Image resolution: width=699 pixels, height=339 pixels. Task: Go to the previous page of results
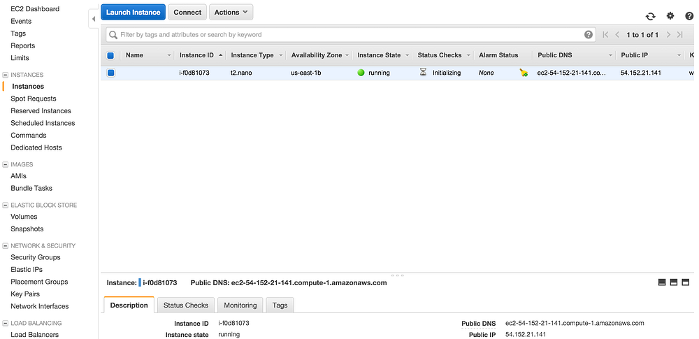pyautogui.click(x=617, y=34)
